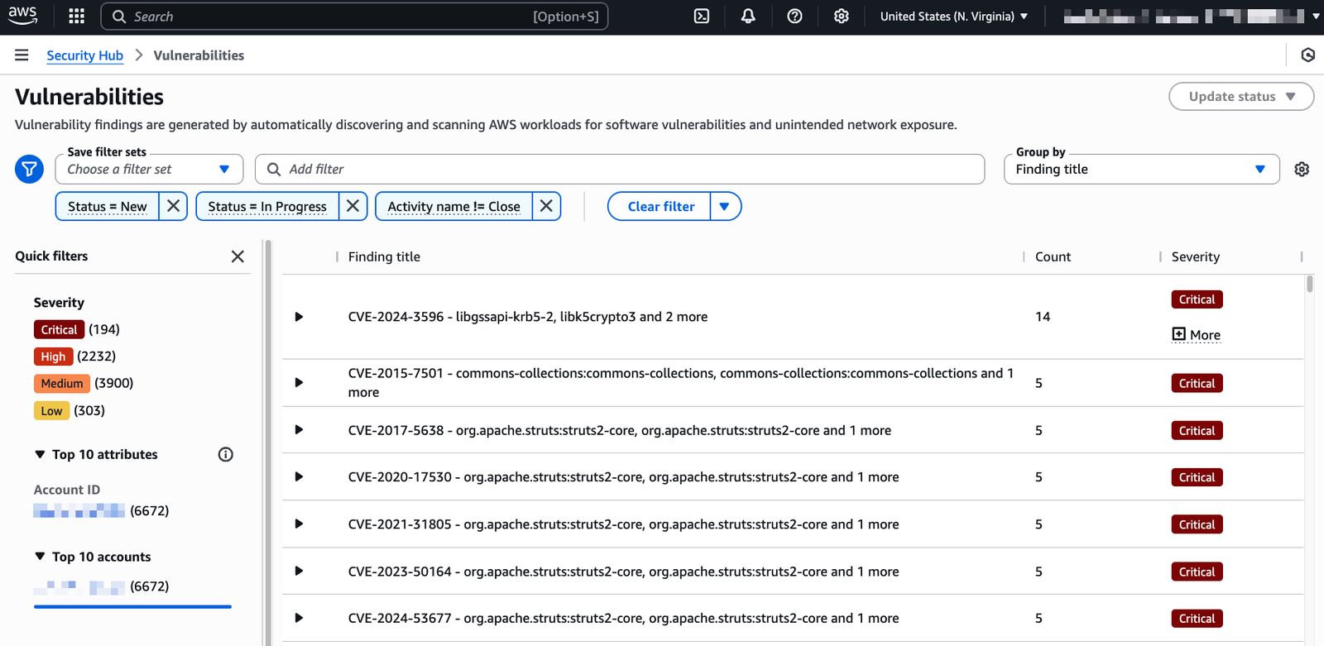Open the Group by dropdown
This screenshot has width=1324, height=646.
point(1141,170)
